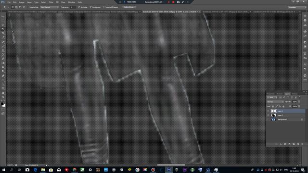Select the Move tool in toolbox

tap(3, 16)
